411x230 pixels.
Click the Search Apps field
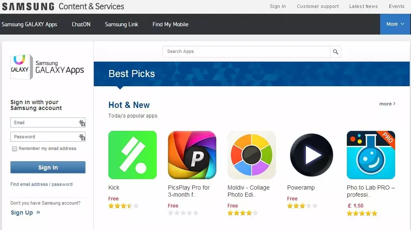click(x=246, y=52)
